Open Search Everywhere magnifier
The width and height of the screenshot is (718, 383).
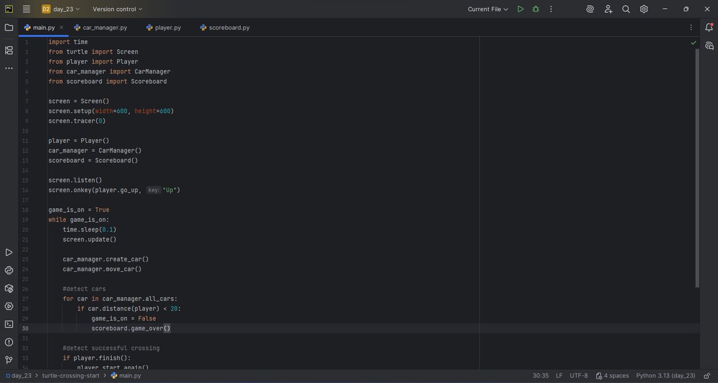click(x=626, y=9)
